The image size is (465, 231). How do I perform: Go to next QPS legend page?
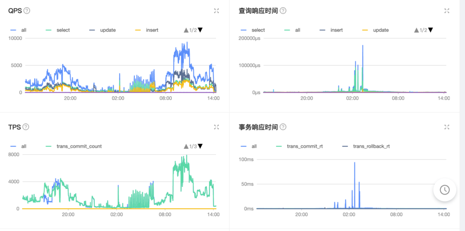[200, 30]
